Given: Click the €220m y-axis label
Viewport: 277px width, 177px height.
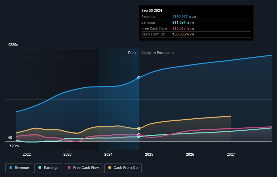Looking at the screenshot, I should [14, 45].
